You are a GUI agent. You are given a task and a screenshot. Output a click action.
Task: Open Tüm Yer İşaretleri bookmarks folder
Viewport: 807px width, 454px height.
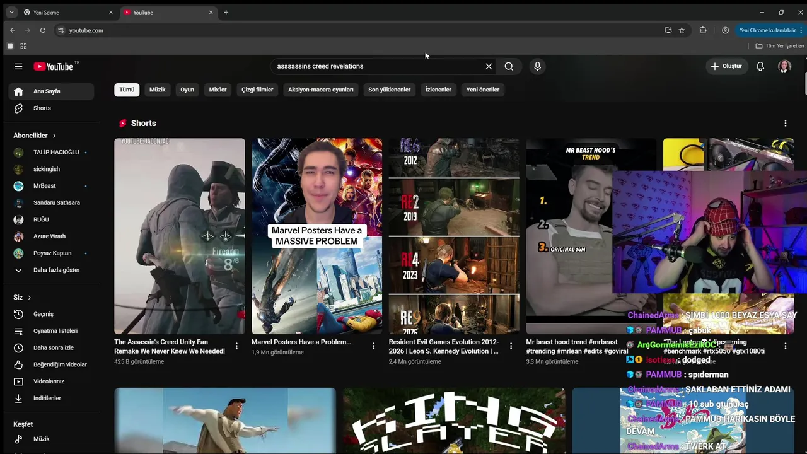[780, 46]
